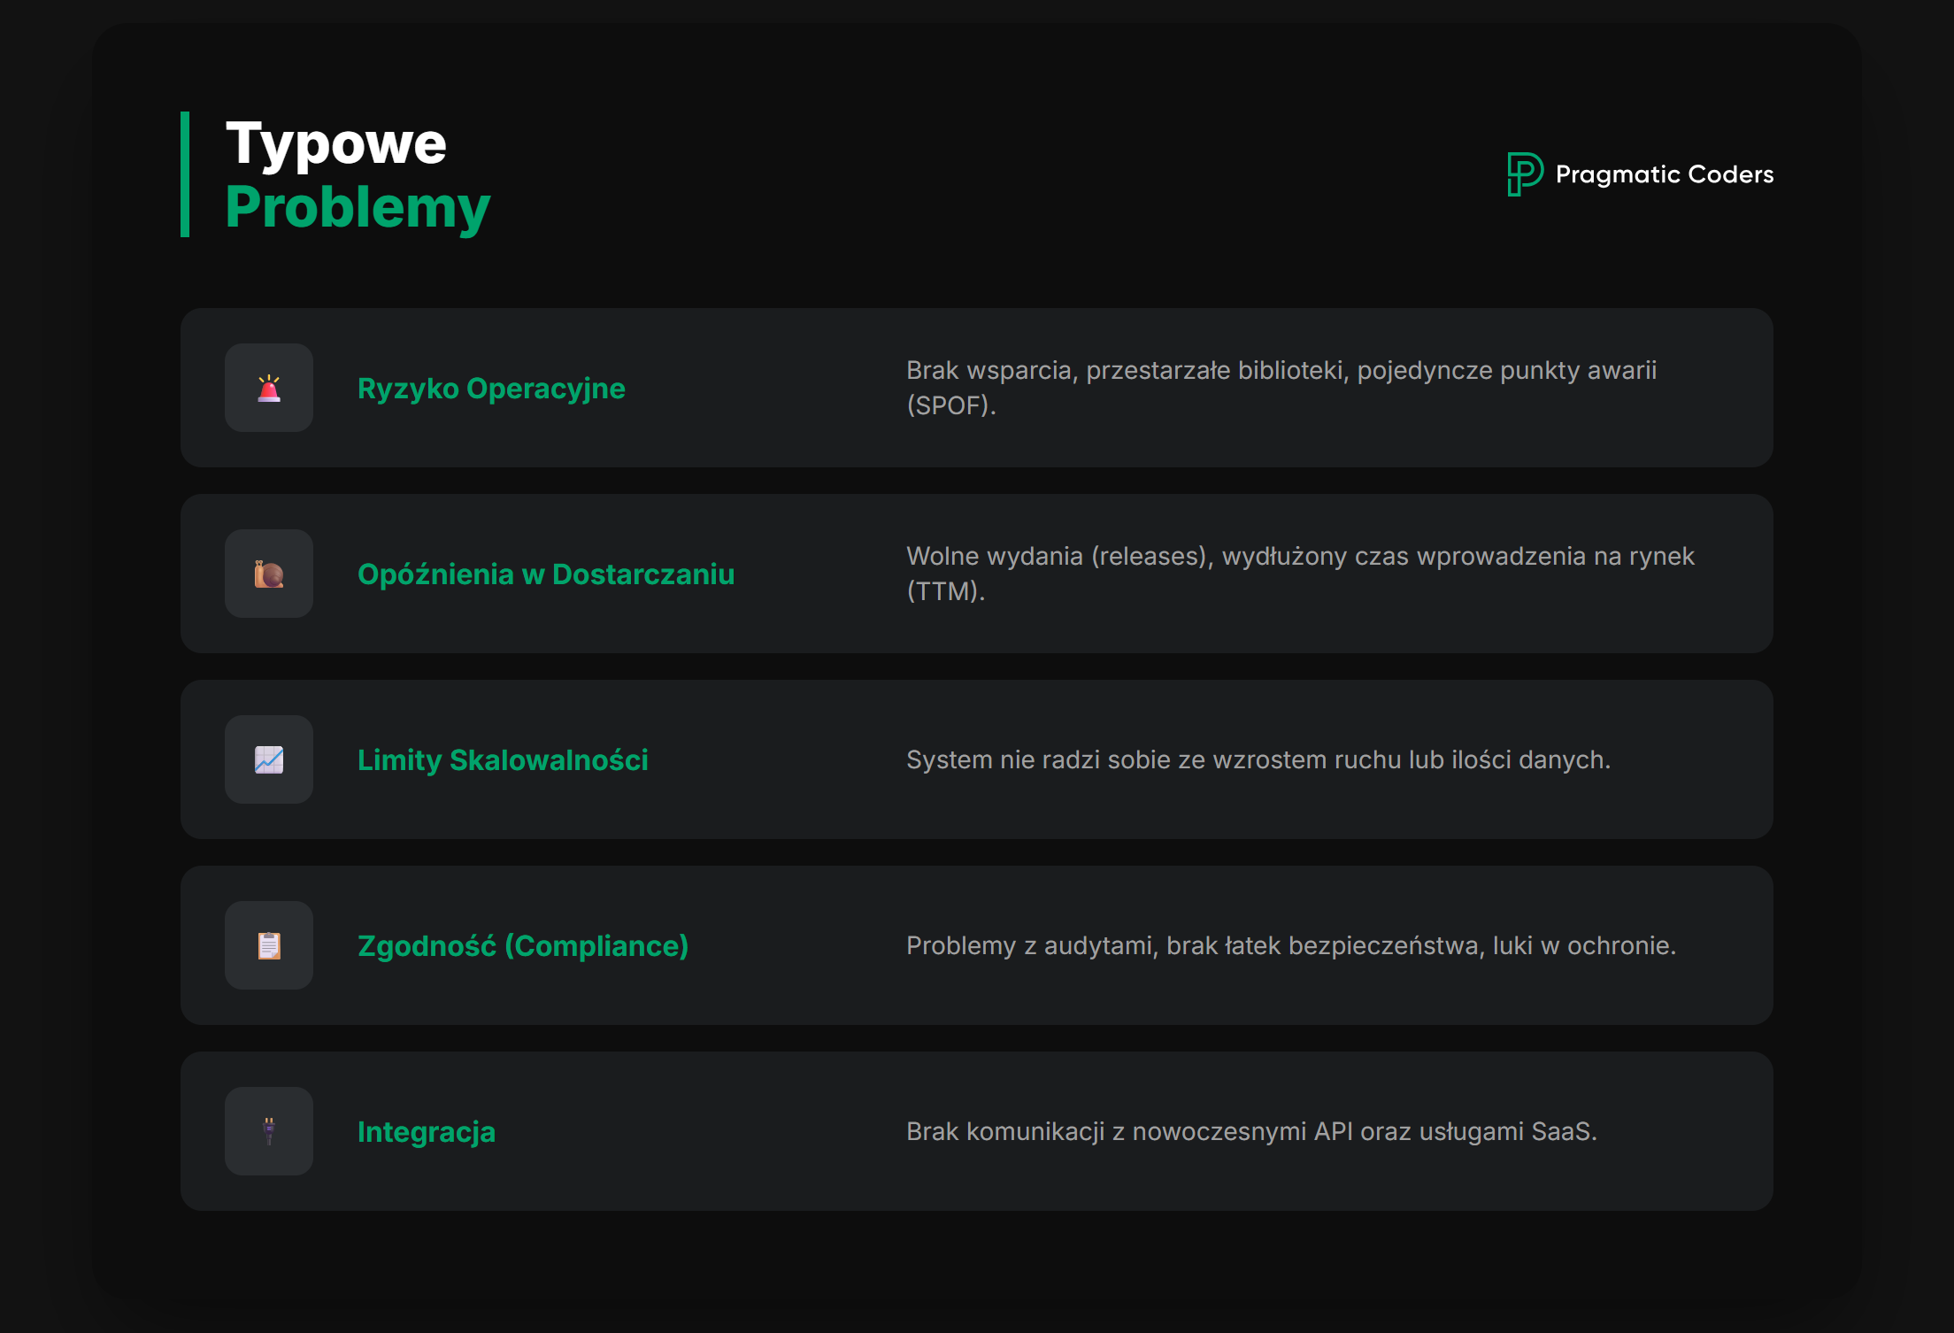1954x1333 pixels.
Task: Click the description about API and SaaS
Action: click(1251, 1132)
